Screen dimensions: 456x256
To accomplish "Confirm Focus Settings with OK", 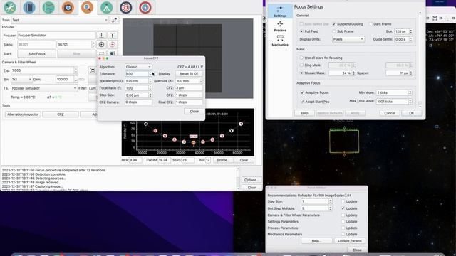I will (x=412, y=113).
